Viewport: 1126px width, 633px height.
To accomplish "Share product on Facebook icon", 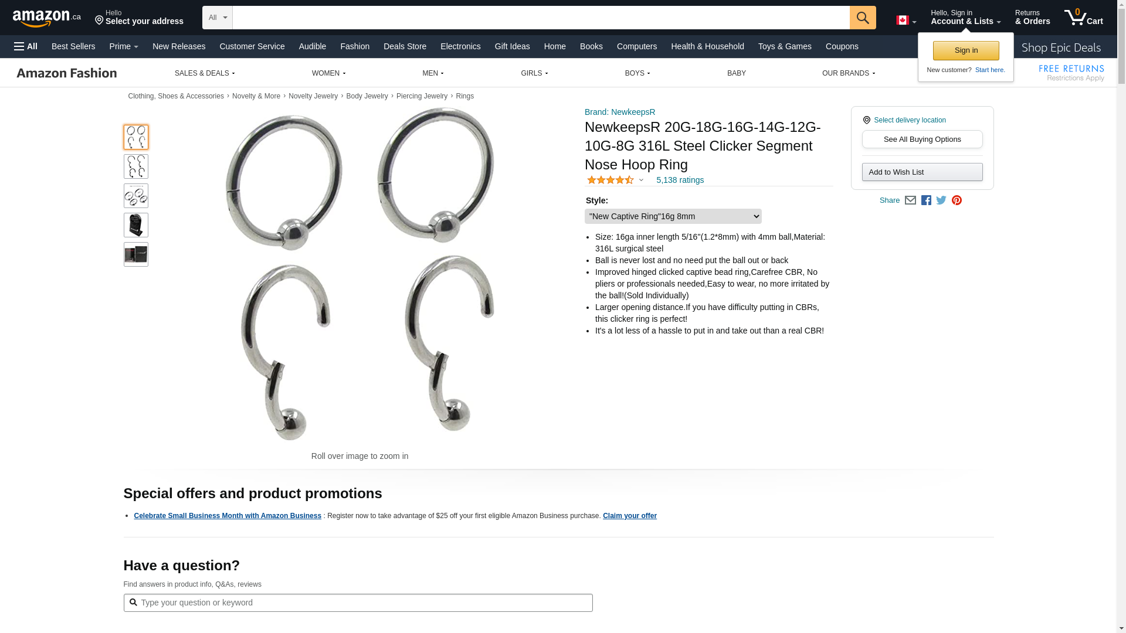I will (926, 200).
